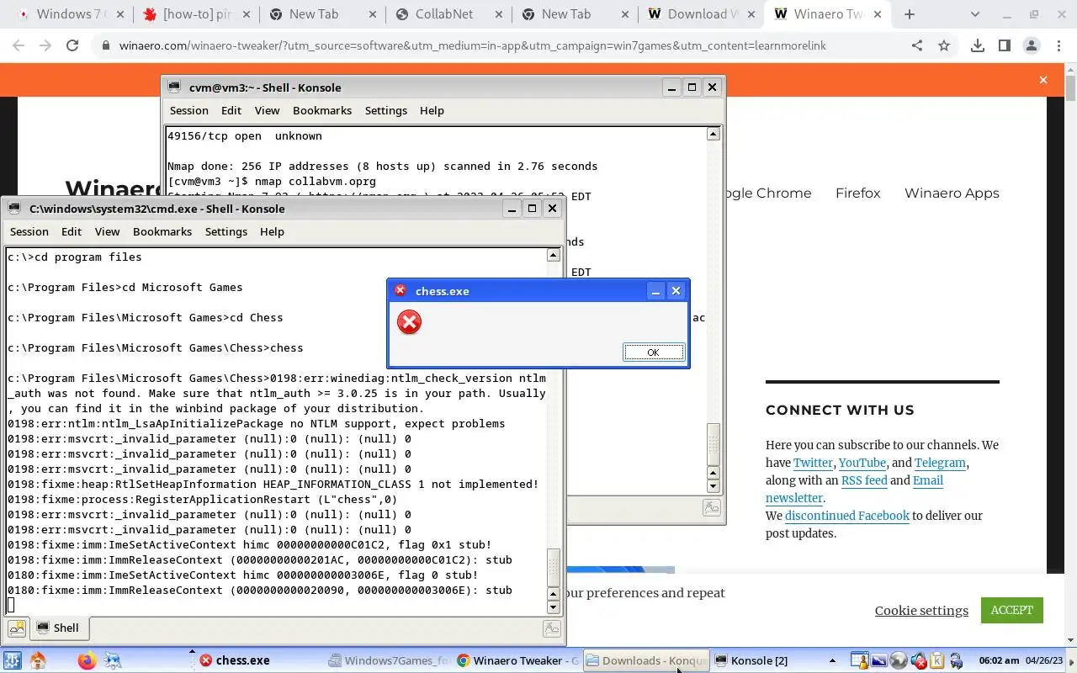Open the display resize tray icon
Viewport: 1077px width, 673px height.
tap(879, 660)
